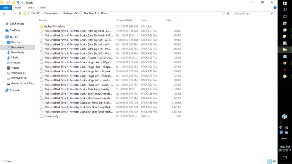Image resolution: width=292 pixels, height=164 pixels.
Task: Select This PC in navigation pane
Action: 14,37
